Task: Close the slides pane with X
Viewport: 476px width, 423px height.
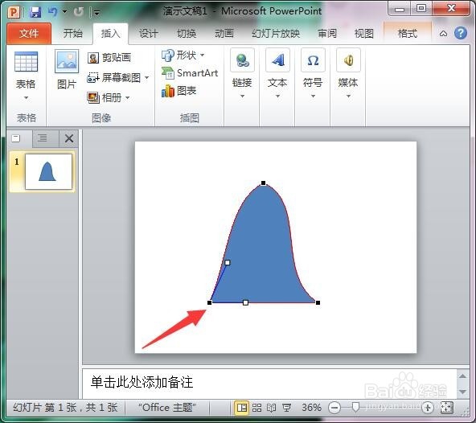Action: click(69, 138)
